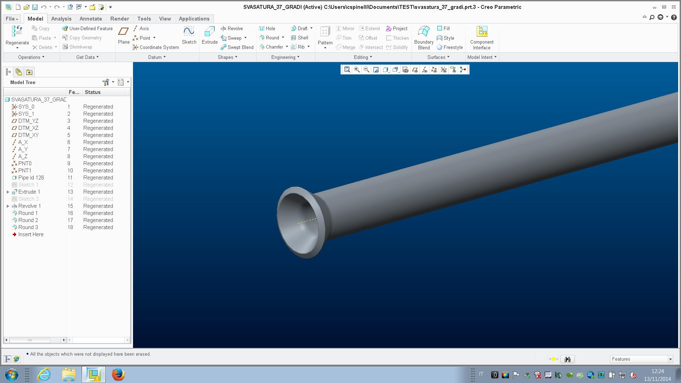Toggle annotation display
Image resolution: width=681 pixels, height=383 pixels.
[453, 70]
